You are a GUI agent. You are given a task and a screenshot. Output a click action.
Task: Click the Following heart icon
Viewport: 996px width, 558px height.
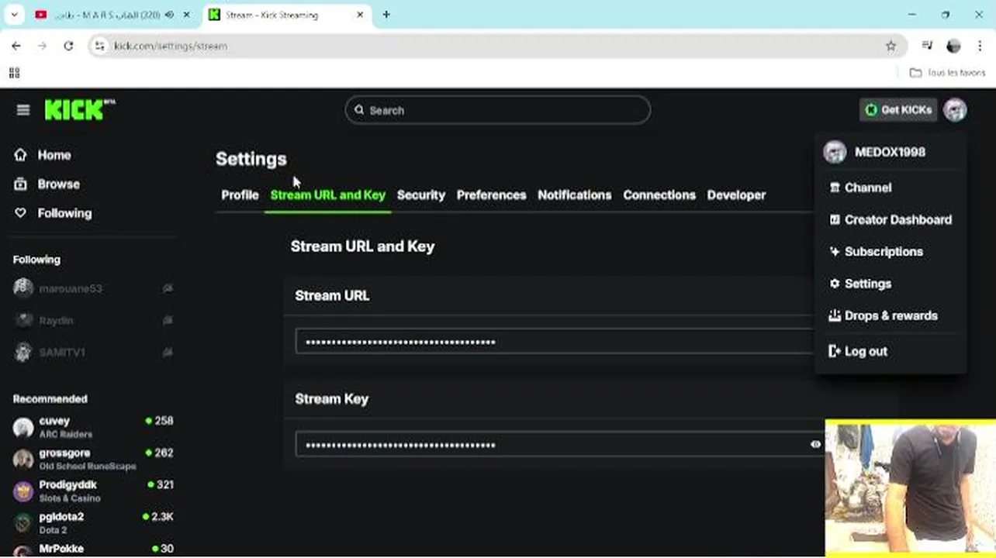pos(21,213)
